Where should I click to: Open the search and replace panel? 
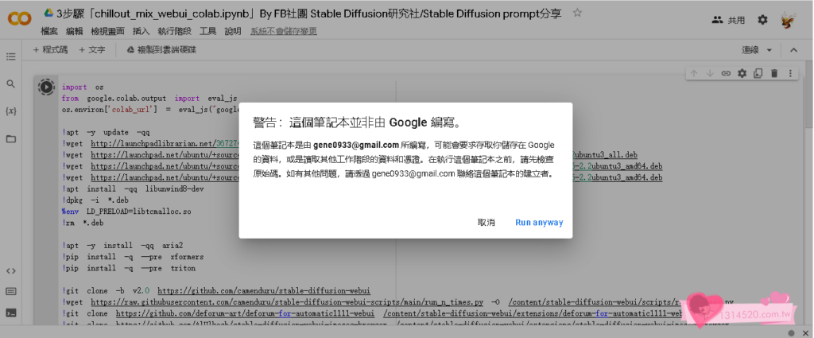pos(11,84)
